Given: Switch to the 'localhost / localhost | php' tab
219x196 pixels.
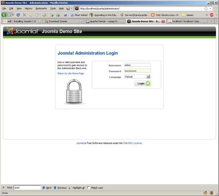Looking at the screenshot, I should (x=187, y=22).
